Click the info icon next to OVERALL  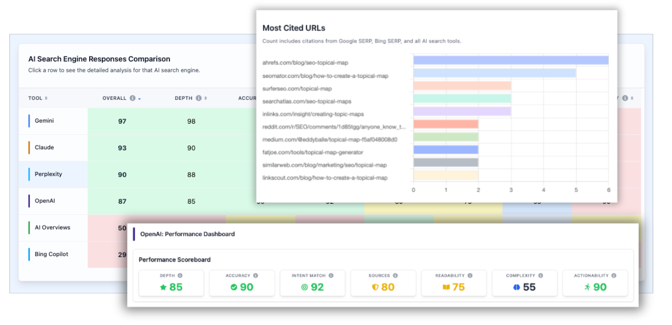(x=133, y=98)
